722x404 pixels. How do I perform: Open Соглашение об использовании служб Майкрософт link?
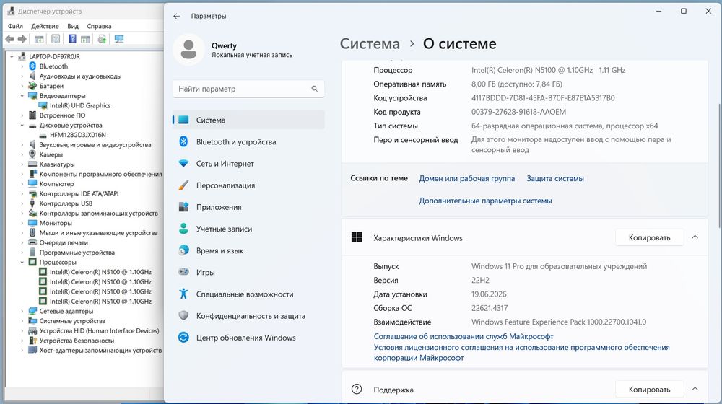[x=464, y=336]
